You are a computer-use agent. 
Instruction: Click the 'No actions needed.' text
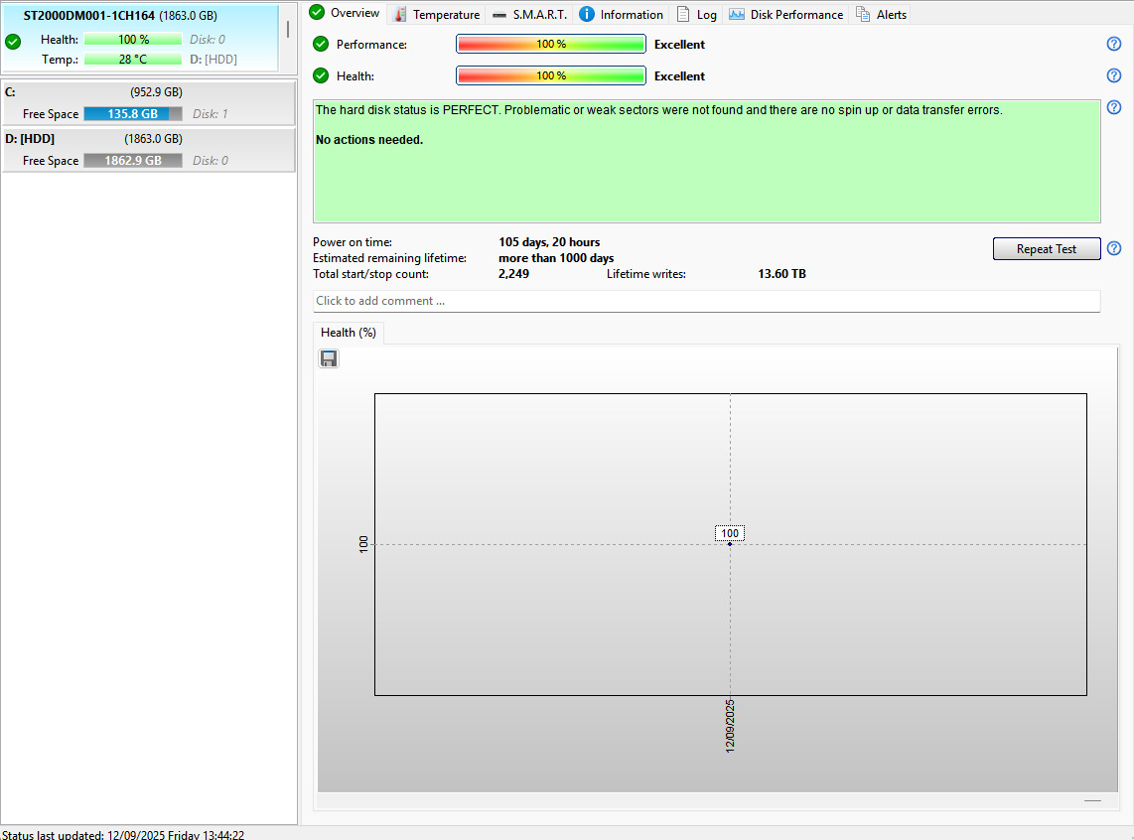(369, 140)
